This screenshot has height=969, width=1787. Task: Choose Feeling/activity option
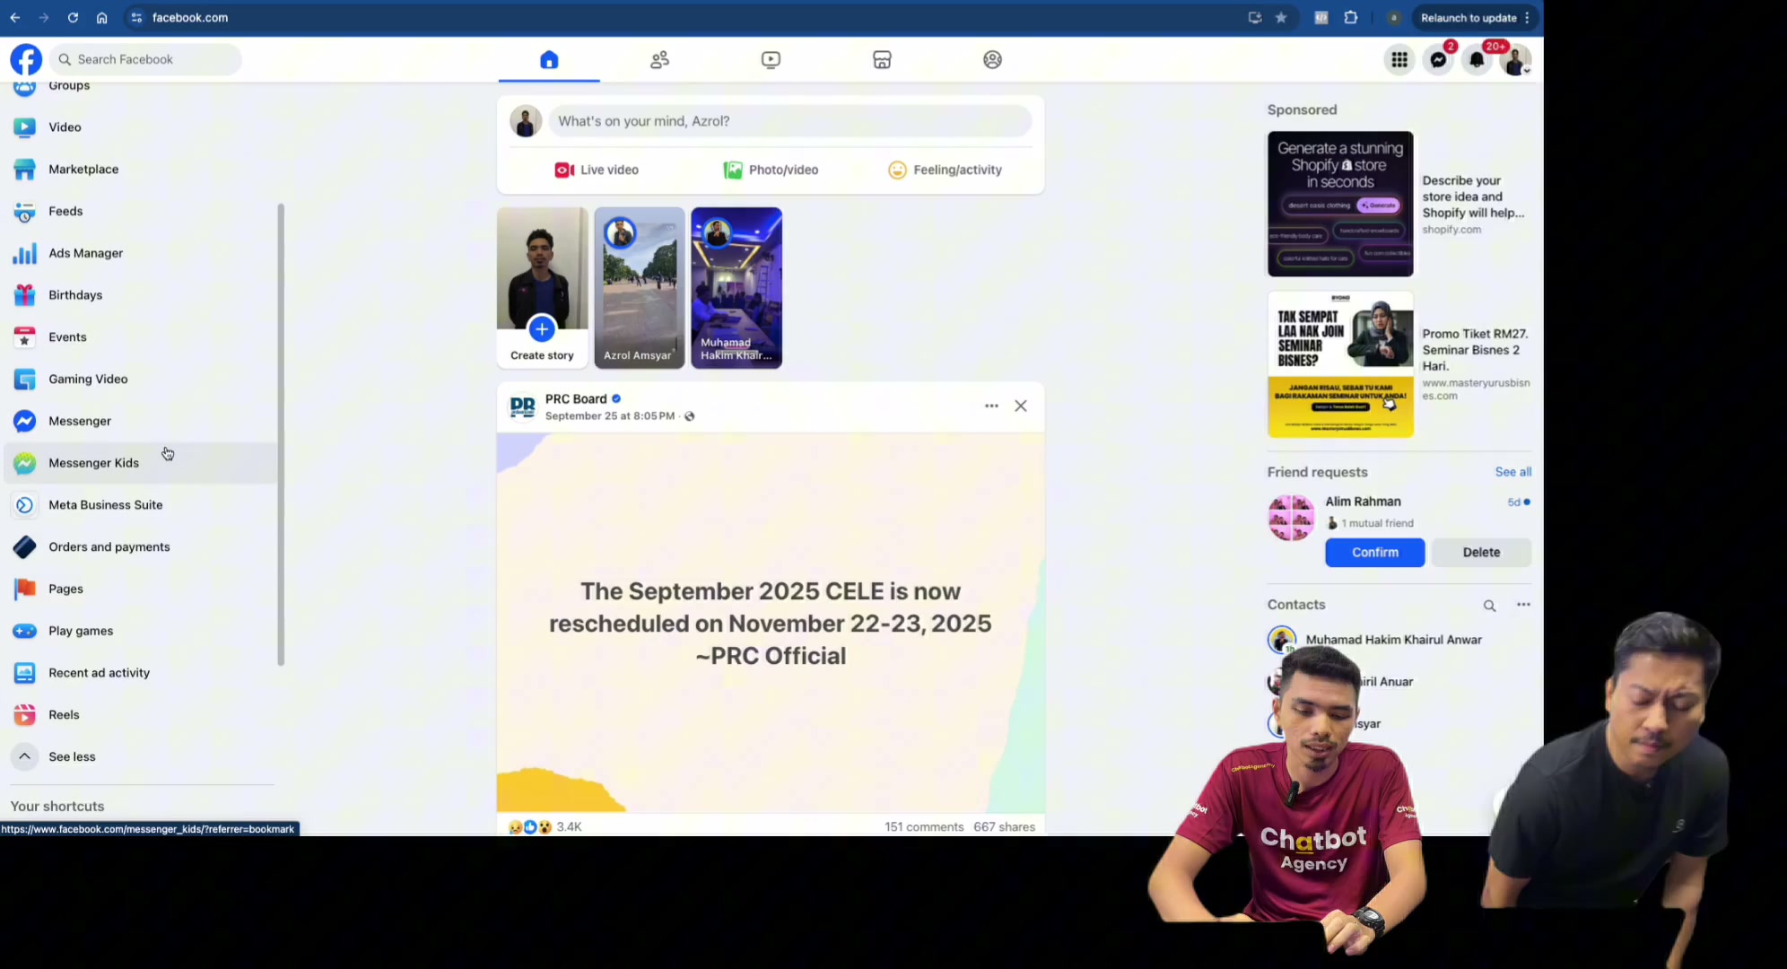[945, 170]
